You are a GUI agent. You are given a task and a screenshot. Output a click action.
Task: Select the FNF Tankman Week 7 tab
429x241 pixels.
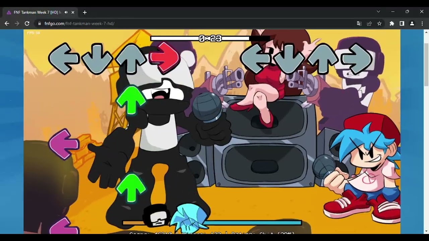[x=40, y=12]
